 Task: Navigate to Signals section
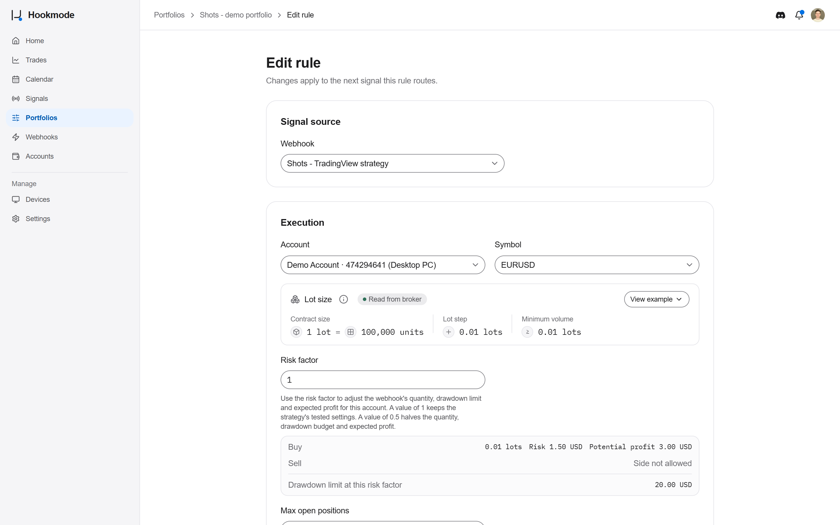(70, 99)
